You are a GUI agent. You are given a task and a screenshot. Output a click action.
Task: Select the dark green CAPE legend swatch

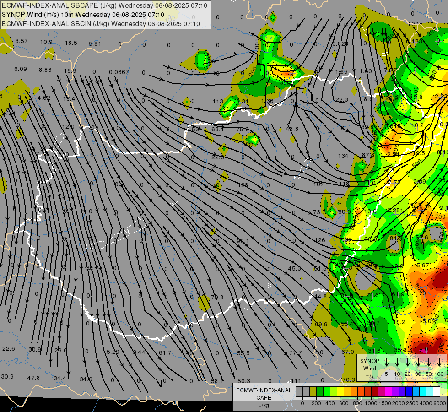(x=320, y=392)
